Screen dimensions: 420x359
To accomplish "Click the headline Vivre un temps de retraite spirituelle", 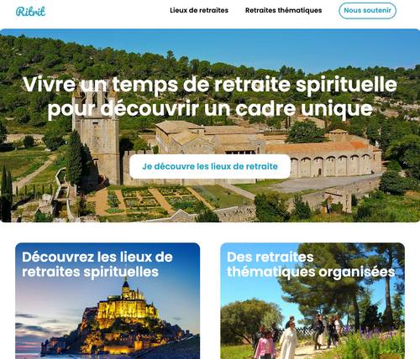I will click(x=210, y=84).
